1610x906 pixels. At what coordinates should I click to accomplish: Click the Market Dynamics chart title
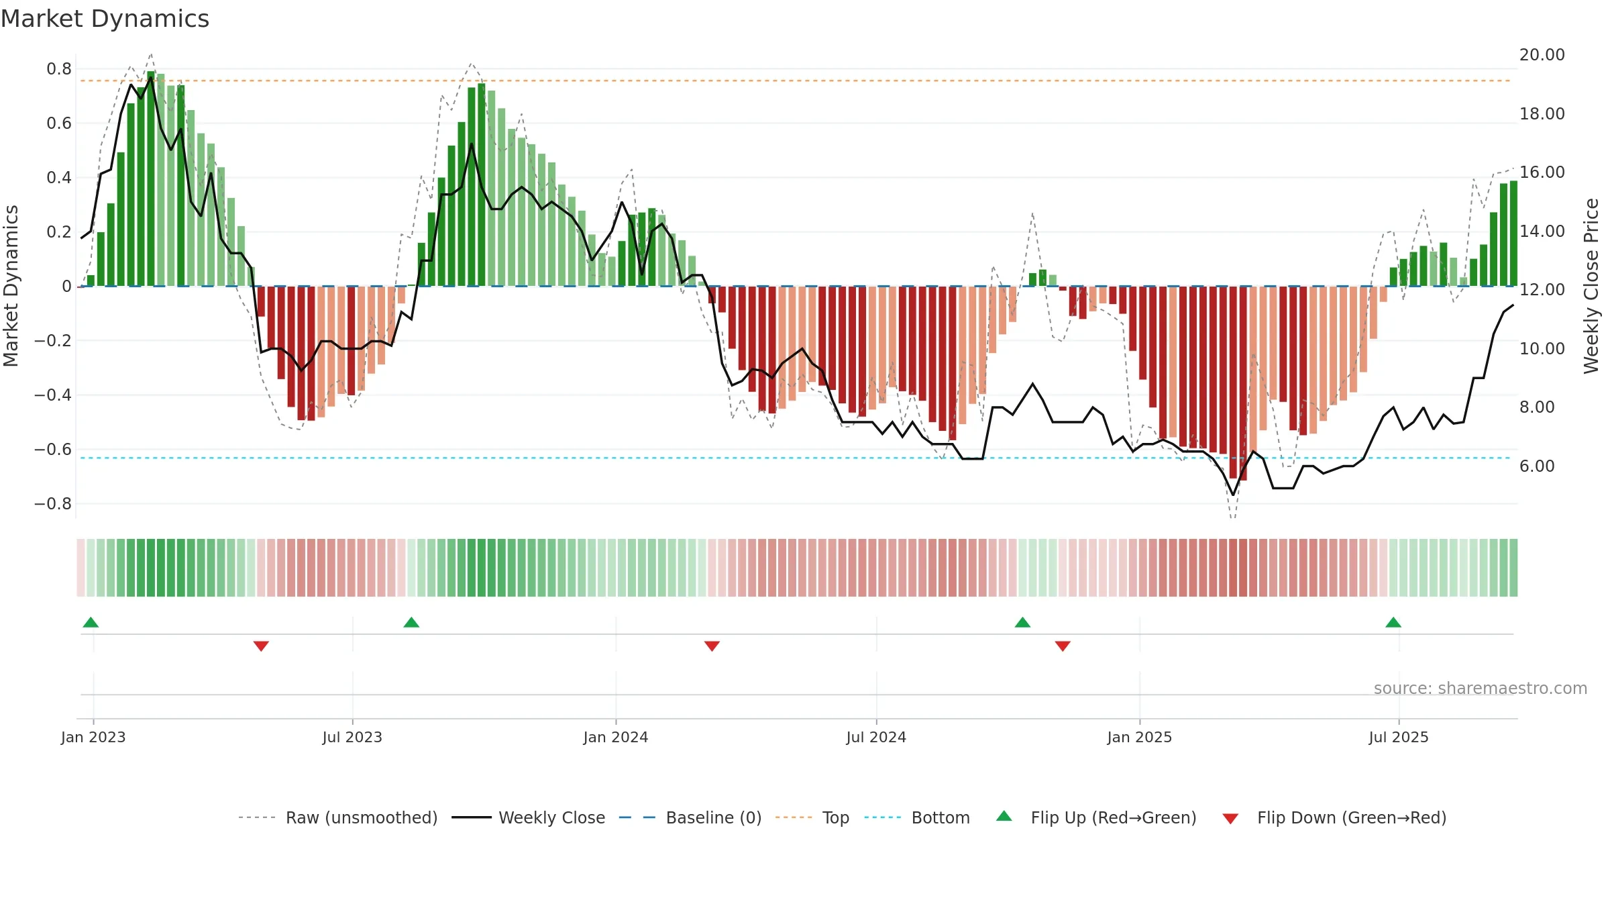click(105, 19)
